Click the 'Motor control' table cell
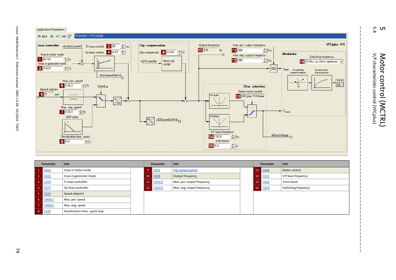The width and height of the screenshot is (396, 280). (x=315, y=170)
